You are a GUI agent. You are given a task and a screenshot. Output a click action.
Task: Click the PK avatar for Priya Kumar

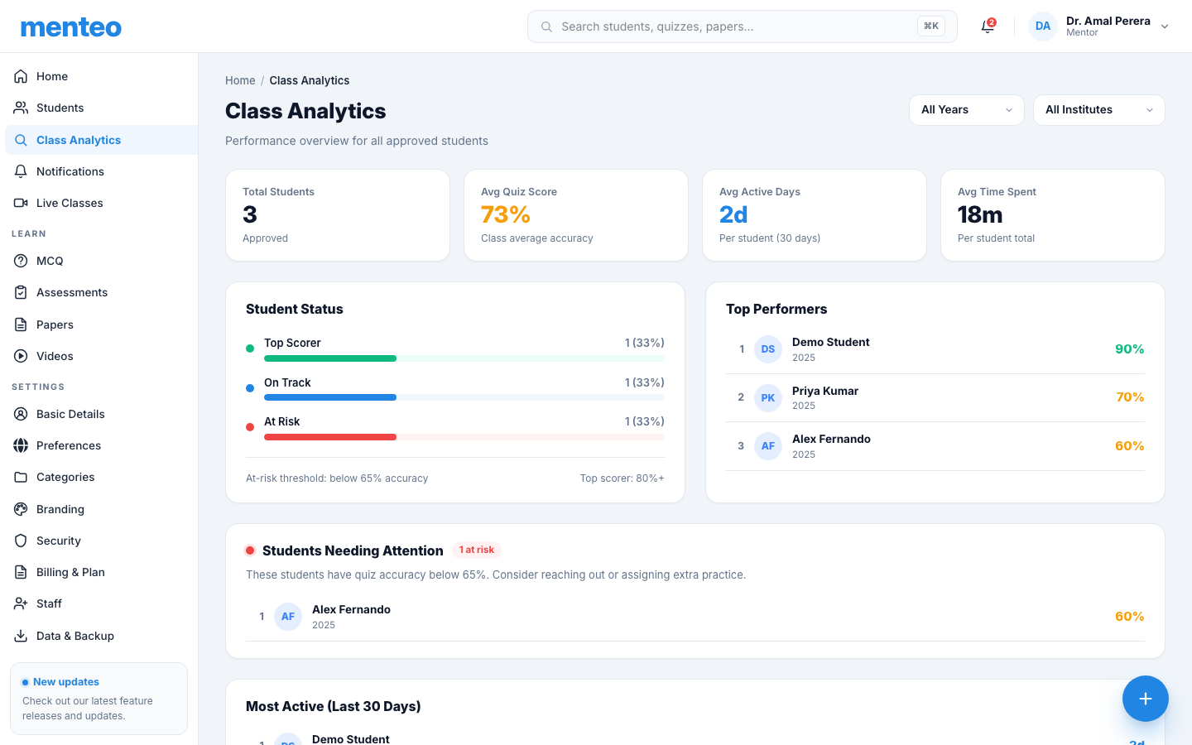coord(768,398)
